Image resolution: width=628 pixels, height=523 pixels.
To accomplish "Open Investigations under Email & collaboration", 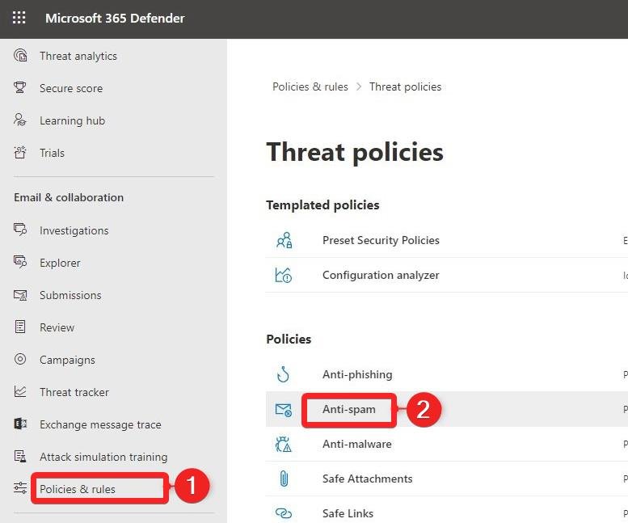I will point(74,230).
